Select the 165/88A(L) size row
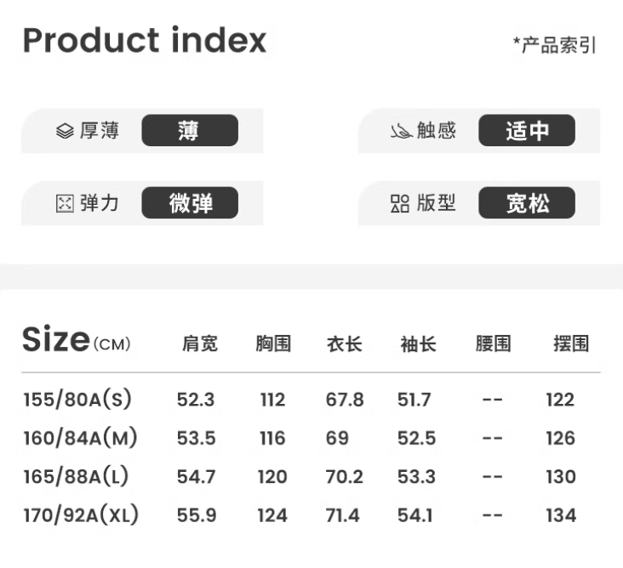 (76, 476)
